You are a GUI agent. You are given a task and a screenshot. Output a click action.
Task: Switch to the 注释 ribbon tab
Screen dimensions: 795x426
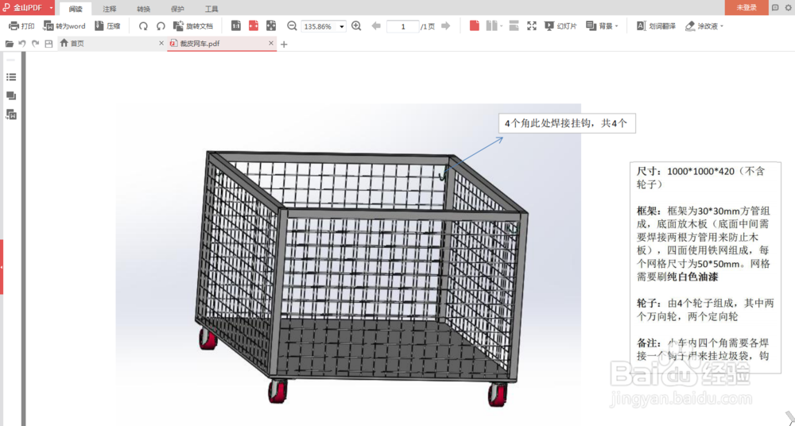[x=110, y=9]
